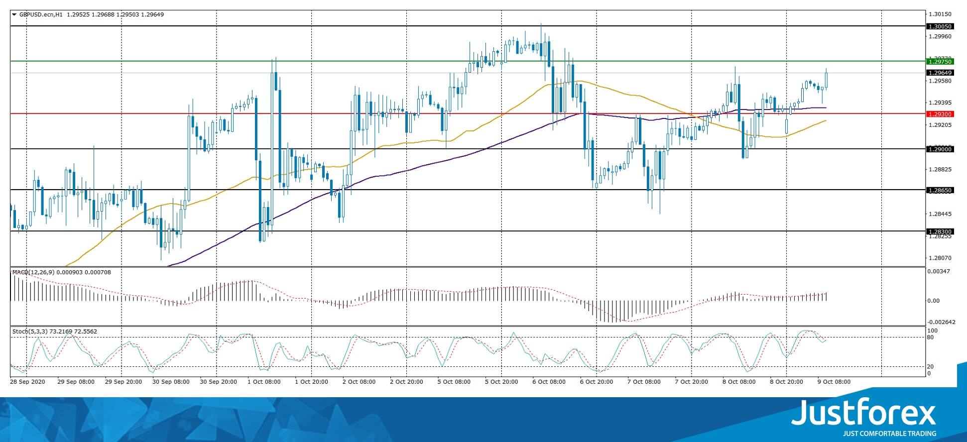Click the 2 Oct 08:00 time label
967x442 pixels.
[x=359, y=382]
